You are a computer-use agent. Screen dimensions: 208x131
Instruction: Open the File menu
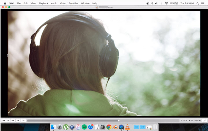point(19,3)
